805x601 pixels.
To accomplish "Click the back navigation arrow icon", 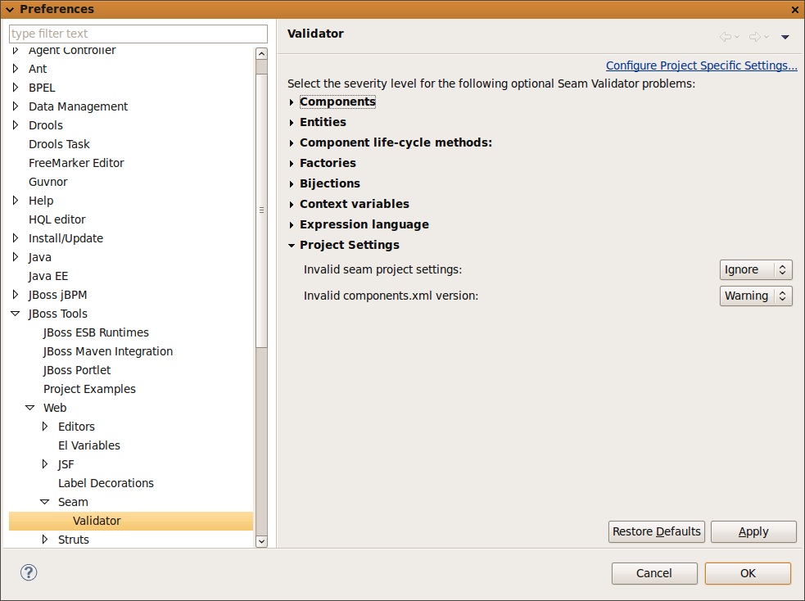I will (725, 37).
